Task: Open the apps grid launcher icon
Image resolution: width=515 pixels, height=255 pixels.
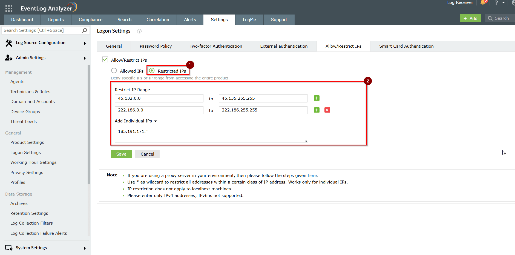Action: 9,8
